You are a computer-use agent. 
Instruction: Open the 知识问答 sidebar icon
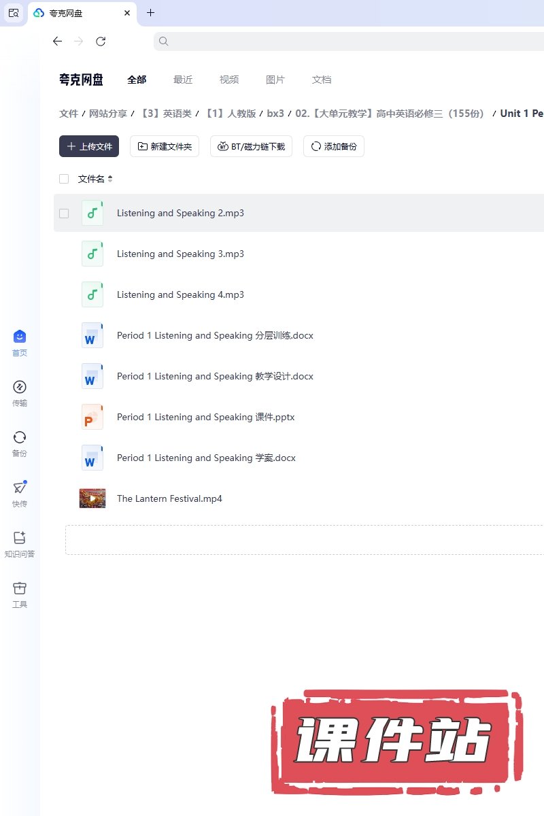[20, 538]
